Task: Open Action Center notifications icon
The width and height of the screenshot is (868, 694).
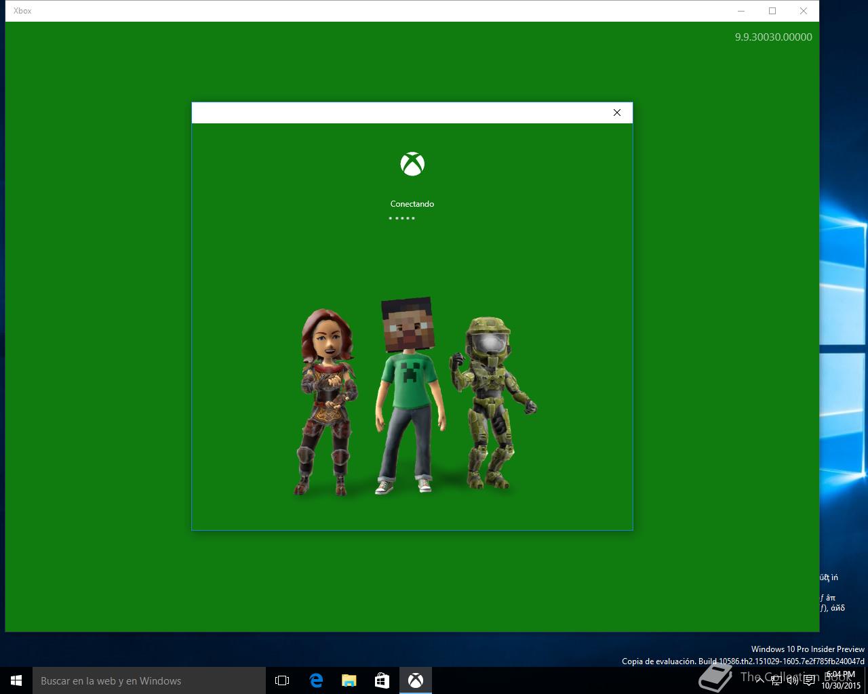Action: pyautogui.click(x=809, y=680)
